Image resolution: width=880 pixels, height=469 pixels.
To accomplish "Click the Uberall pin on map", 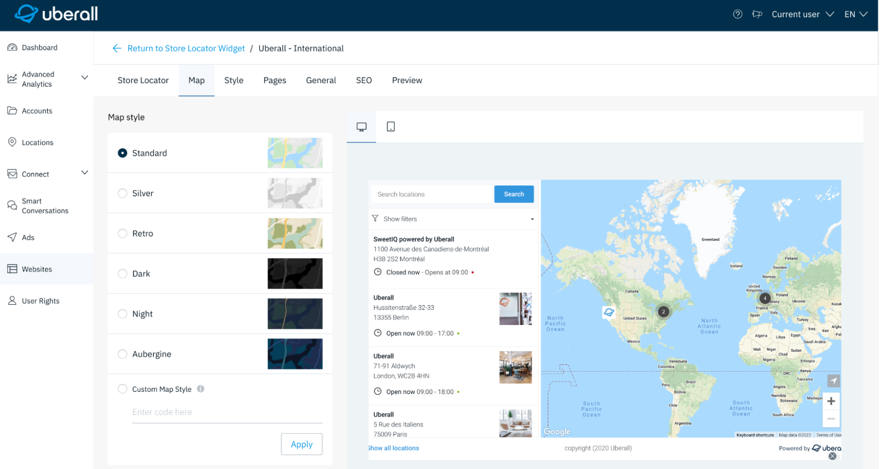I will [x=609, y=312].
